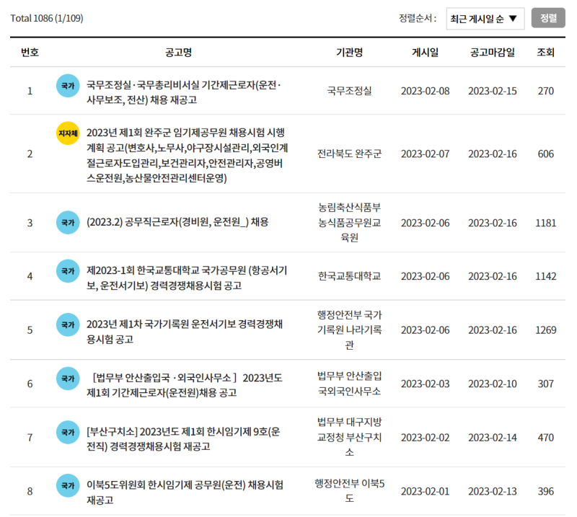Click the 조회 column header
The width and height of the screenshot is (577, 517).
tap(545, 53)
